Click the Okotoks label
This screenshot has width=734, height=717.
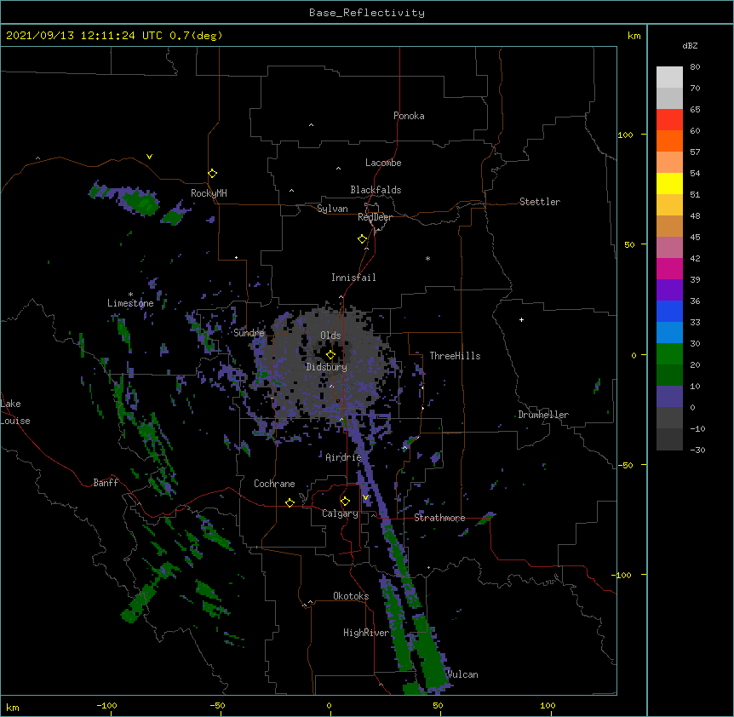coord(351,596)
